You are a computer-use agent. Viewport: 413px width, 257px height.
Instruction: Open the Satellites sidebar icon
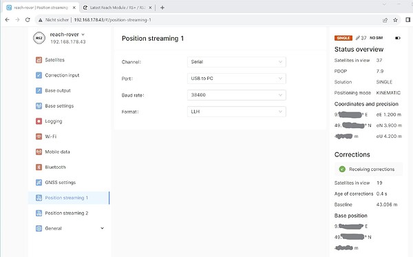(x=39, y=60)
